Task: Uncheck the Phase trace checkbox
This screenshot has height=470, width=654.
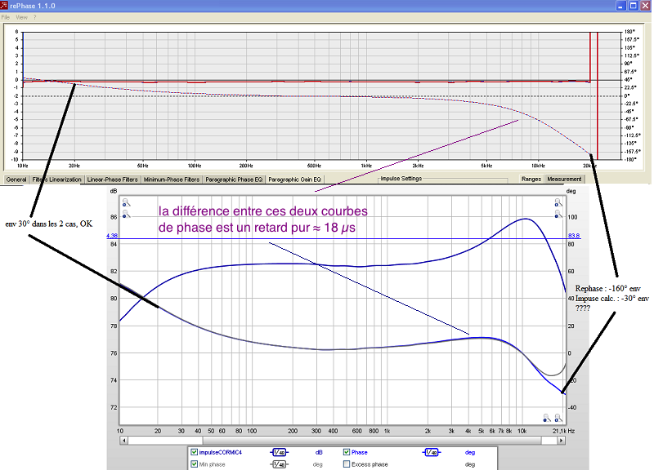Action: coord(346,452)
